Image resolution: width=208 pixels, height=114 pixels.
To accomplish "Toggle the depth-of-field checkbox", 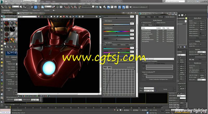I will 200,44.
